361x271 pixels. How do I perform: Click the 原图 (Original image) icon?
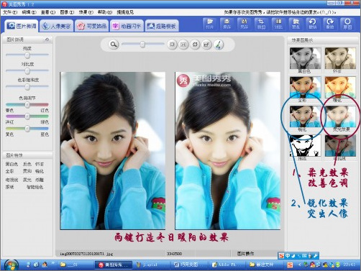click(x=347, y=24)
